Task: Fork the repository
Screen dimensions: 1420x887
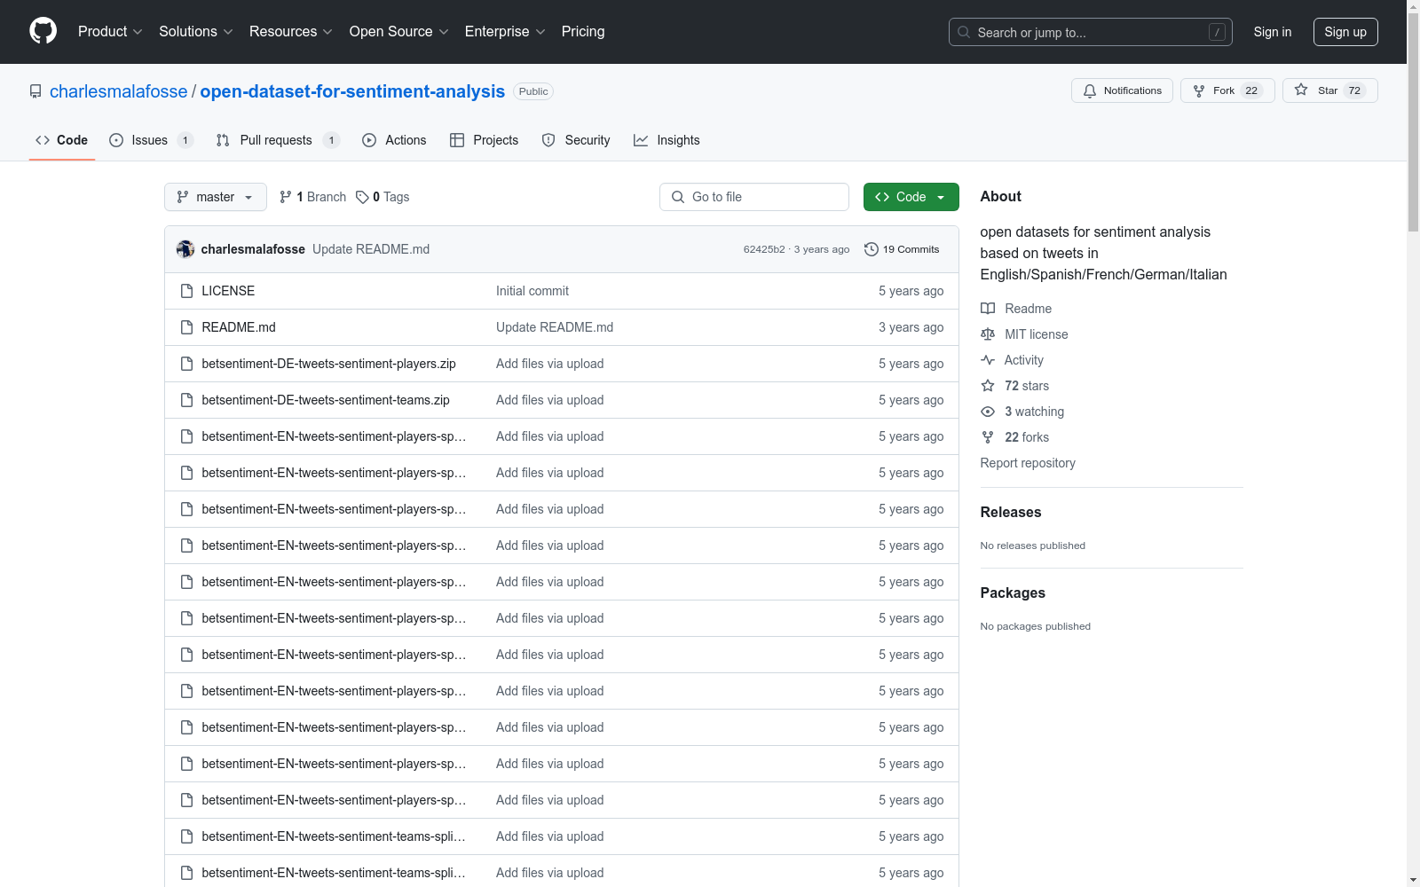Action: point(1227,90)
